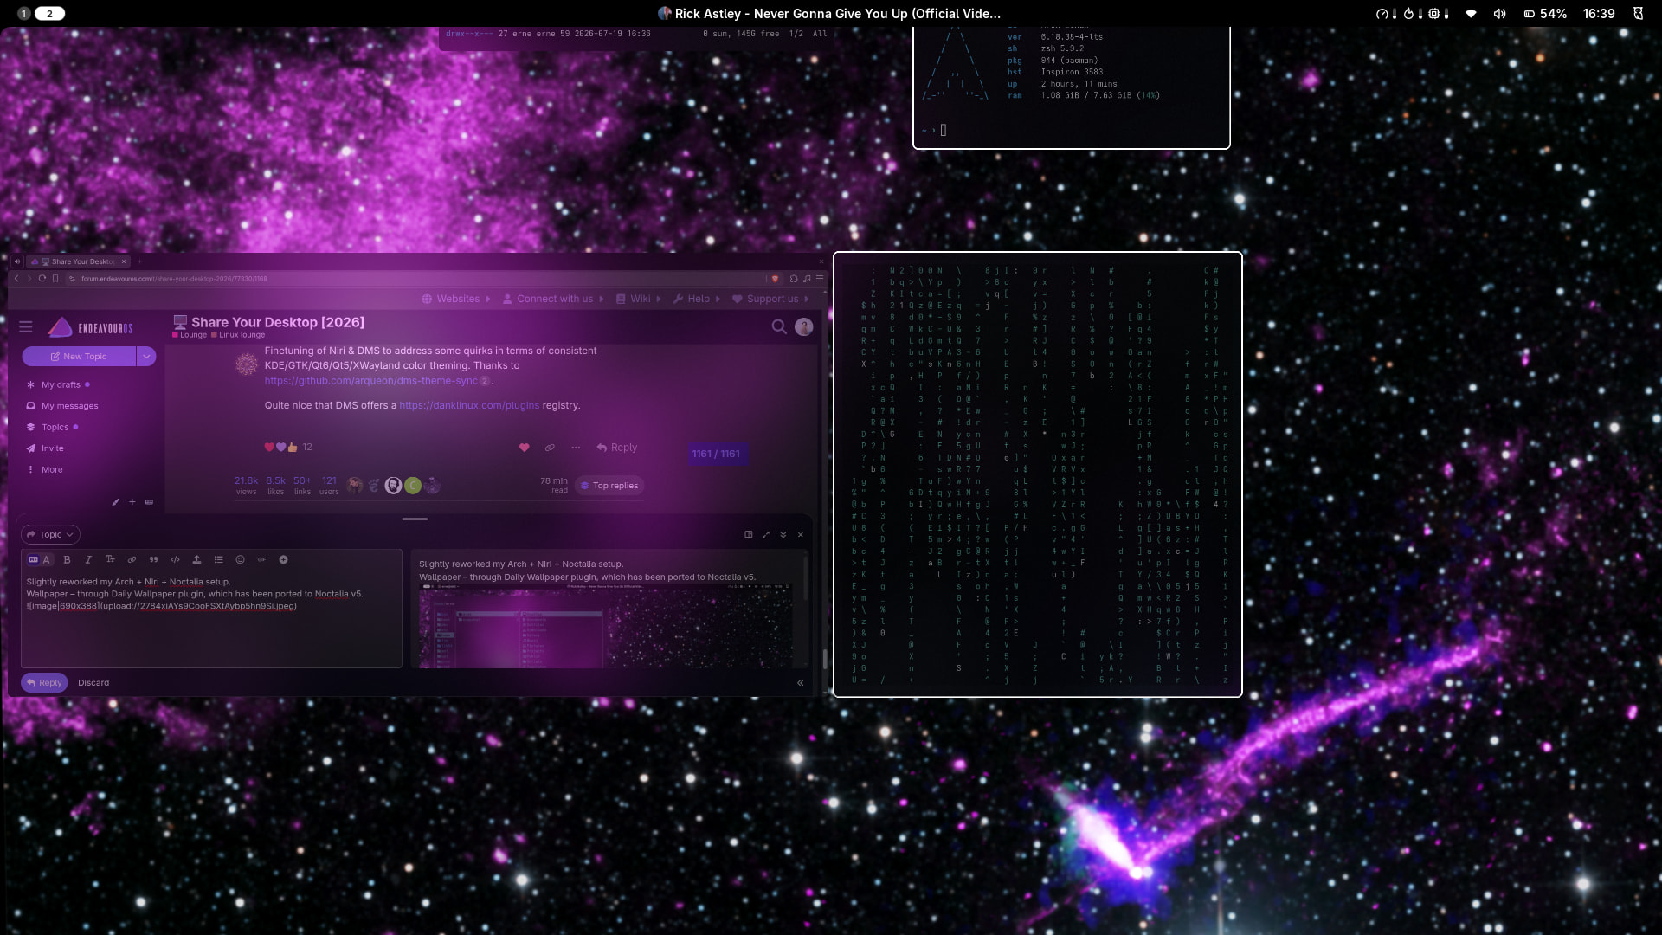Open the uploaded screenshot preview thumbnail
This screenshot has width=1662, height=935.
coord(605,626)
